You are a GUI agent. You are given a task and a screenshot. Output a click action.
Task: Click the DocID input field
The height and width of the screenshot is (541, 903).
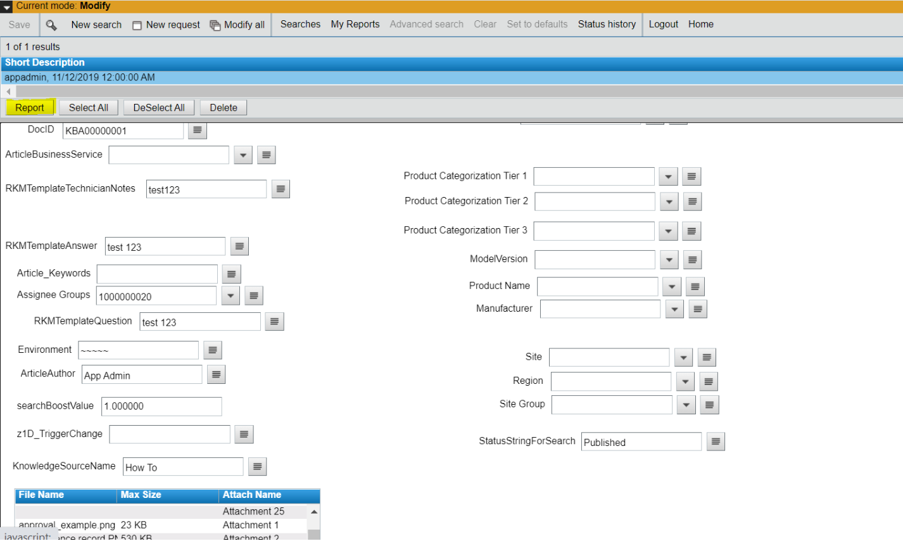pyautogui.click(x=123, y=130)
